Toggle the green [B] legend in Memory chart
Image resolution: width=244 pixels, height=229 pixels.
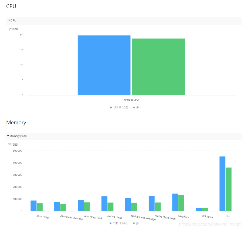tap(136, 223)
